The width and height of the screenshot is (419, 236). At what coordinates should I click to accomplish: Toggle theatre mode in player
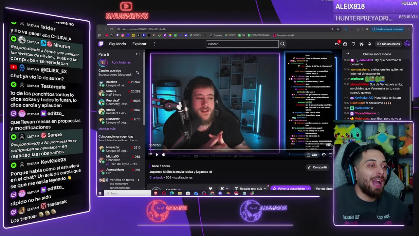330,155
